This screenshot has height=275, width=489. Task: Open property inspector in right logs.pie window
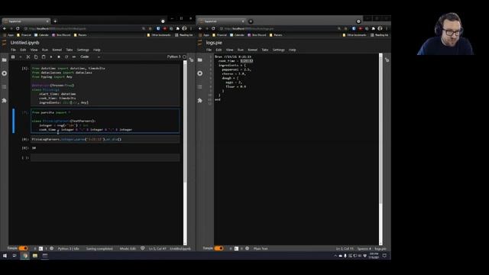[x=387, y=60]
